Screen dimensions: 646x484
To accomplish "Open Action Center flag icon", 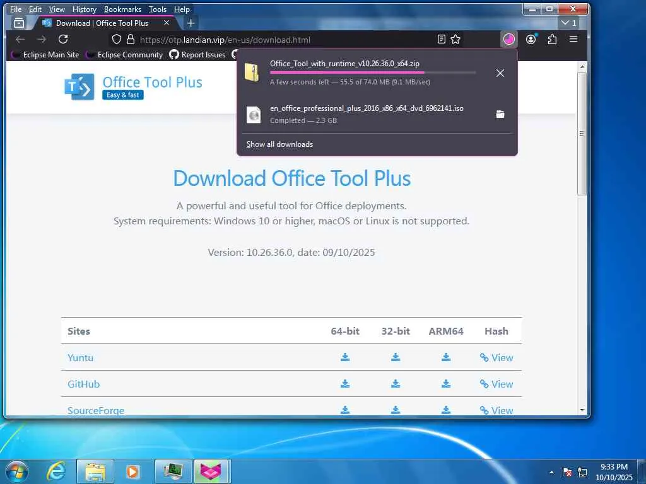I will [x=567, y=473].
